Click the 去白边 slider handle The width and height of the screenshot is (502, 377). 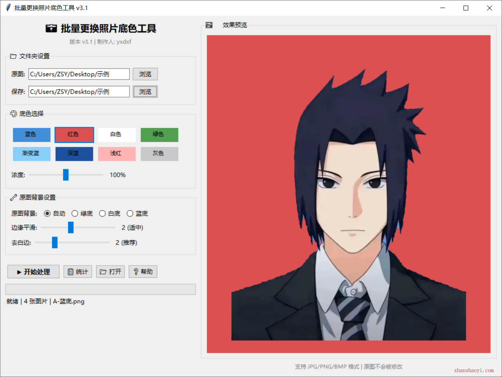click(55, 242)
